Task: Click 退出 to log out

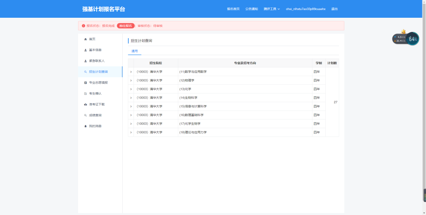Action: (334, 9)
